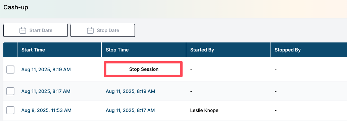The image size is (347, 121).
Task: Open session started Aug 11, 2025, 8:19 AM
Action: click(x=46, y=70)
